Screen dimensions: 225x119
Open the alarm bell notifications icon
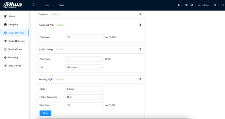pyautogui.click(x=179, y=5)
